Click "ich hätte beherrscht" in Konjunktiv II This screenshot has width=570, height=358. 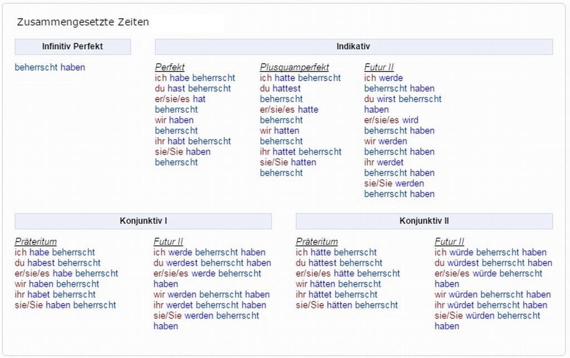point(336,252)
